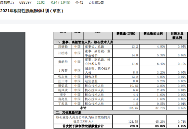Click the star 收藏公告 favorite icon

90,3
